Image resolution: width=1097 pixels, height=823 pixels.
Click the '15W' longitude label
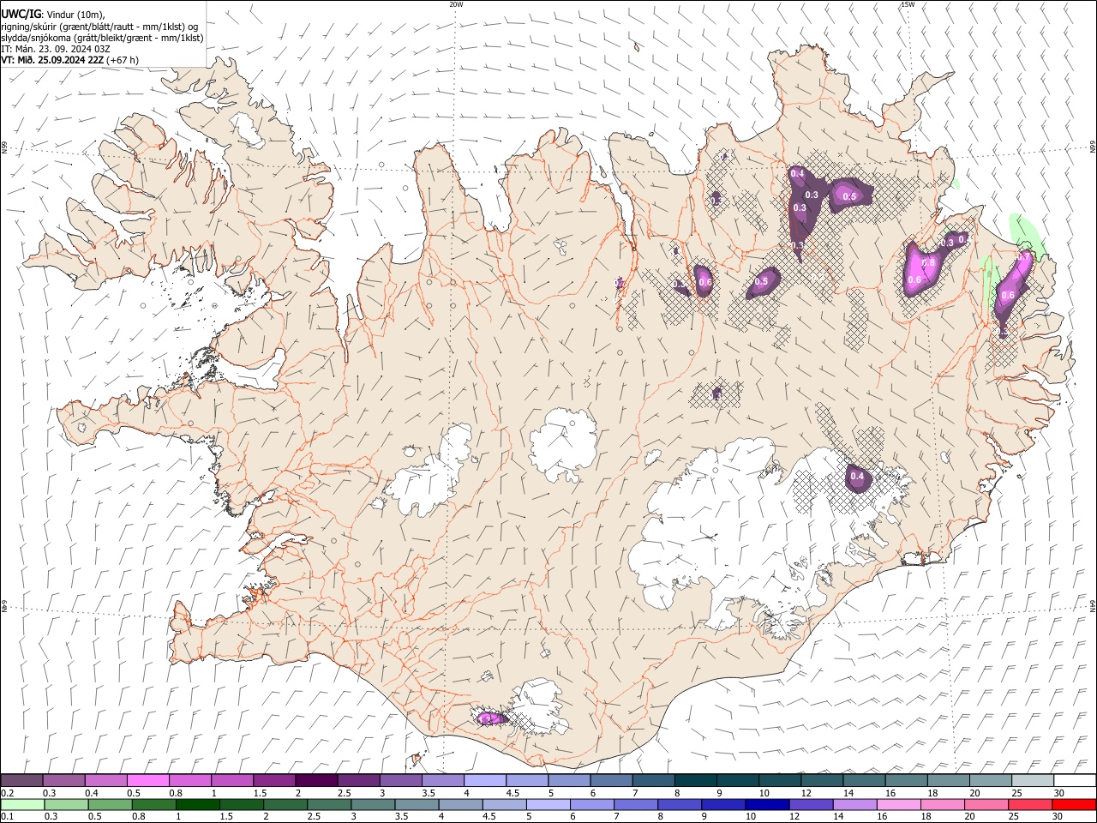(x=907, y=4)
